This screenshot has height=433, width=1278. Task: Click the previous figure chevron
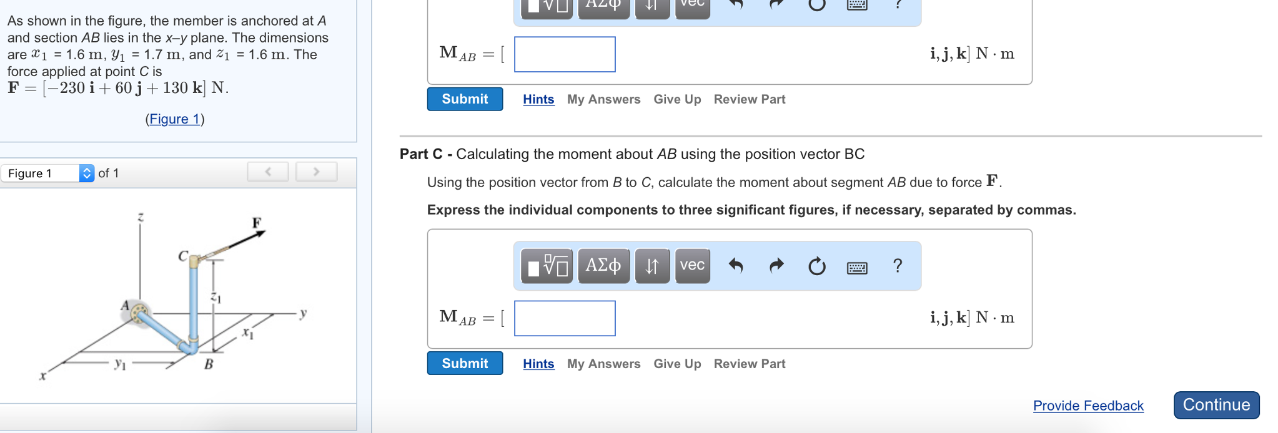click(267, 171)
